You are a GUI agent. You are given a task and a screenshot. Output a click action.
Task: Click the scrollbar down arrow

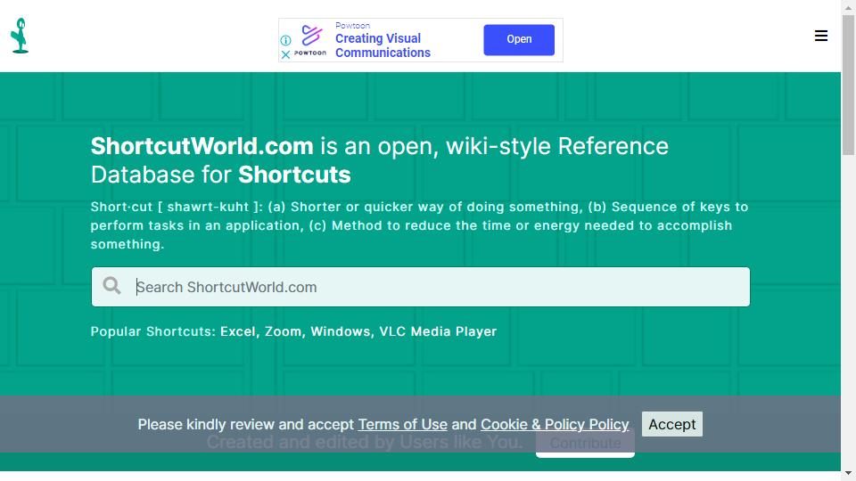(848, 473)
